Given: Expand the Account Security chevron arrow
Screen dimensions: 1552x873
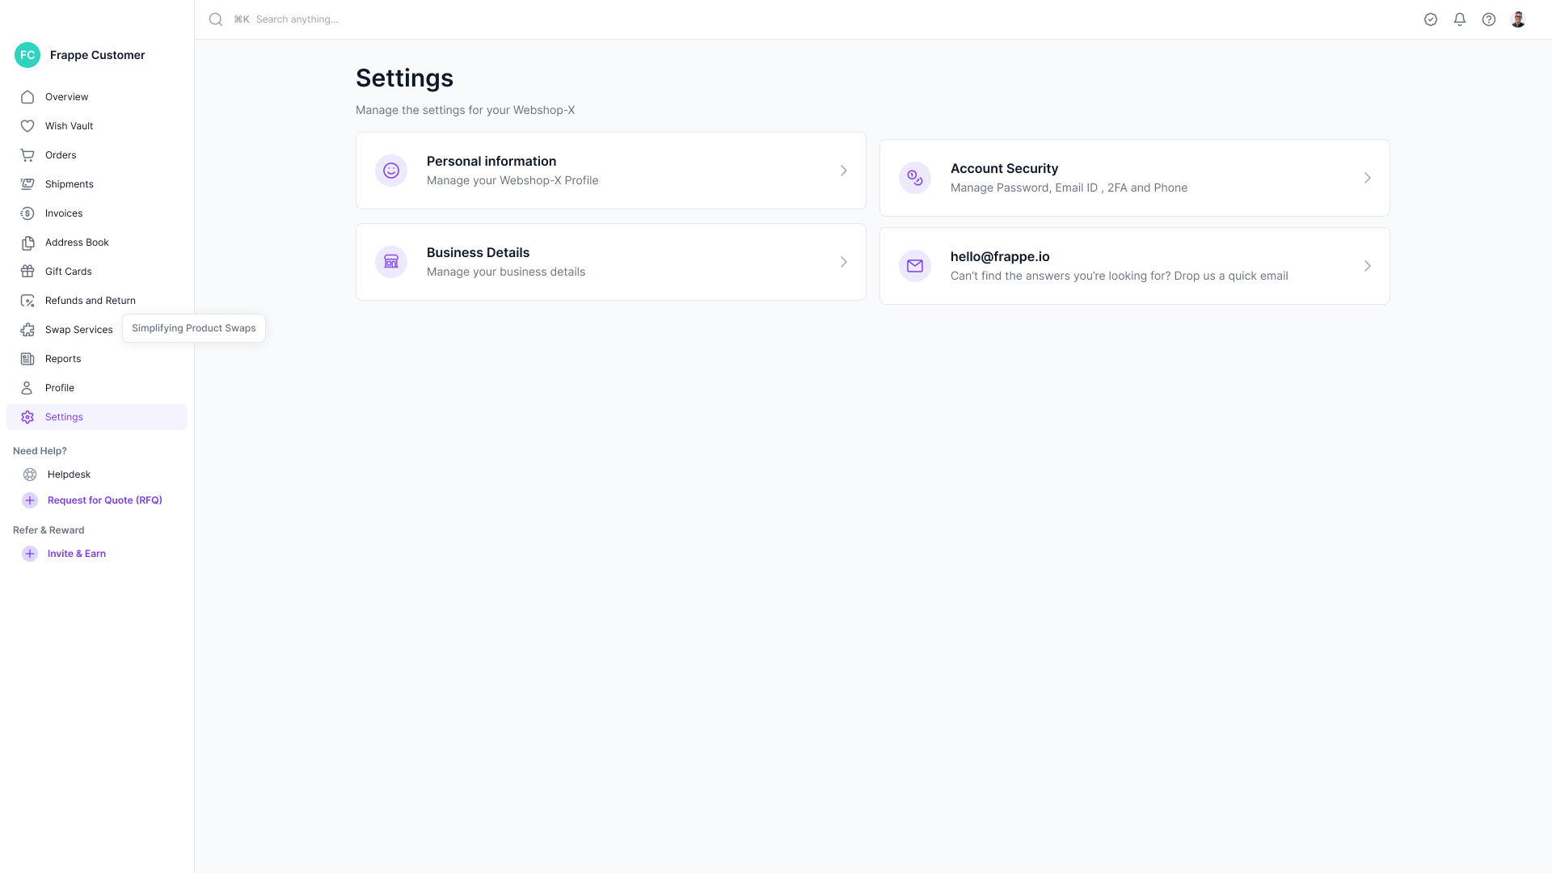Looking at the screenshot, I should (x=1367, y=178).
